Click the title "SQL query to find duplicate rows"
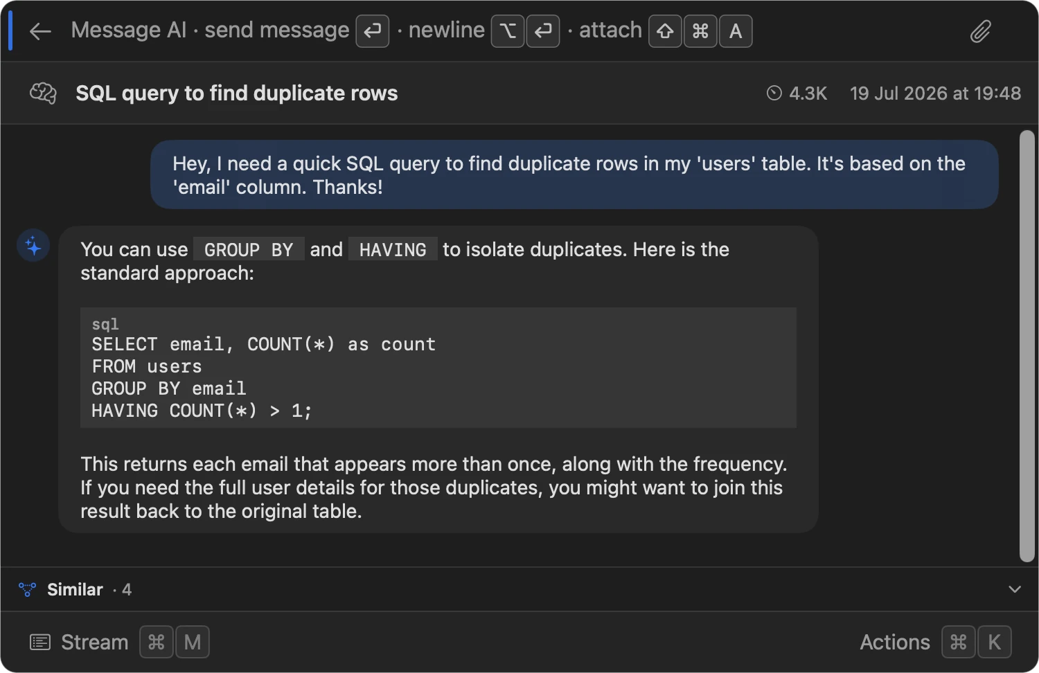 (x=237, y=93)
